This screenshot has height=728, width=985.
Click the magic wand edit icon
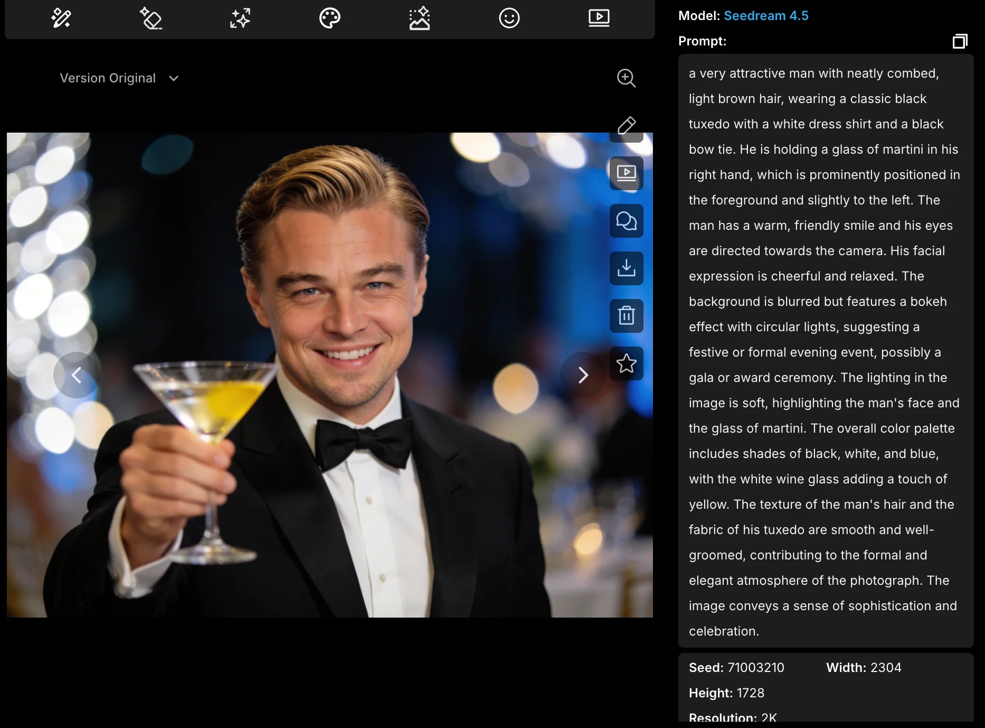coord(61,18)
